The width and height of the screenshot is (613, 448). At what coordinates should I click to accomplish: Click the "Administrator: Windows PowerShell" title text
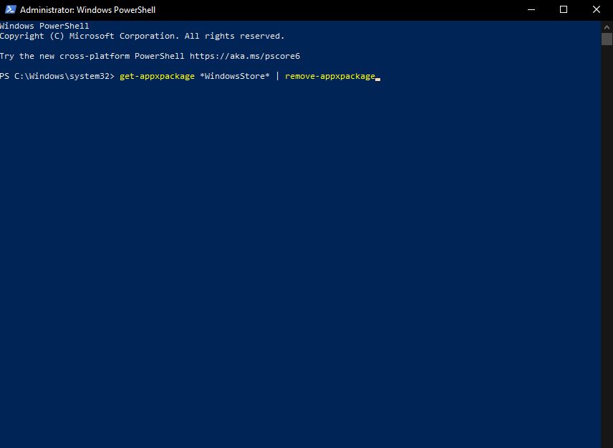coord(87,10)
